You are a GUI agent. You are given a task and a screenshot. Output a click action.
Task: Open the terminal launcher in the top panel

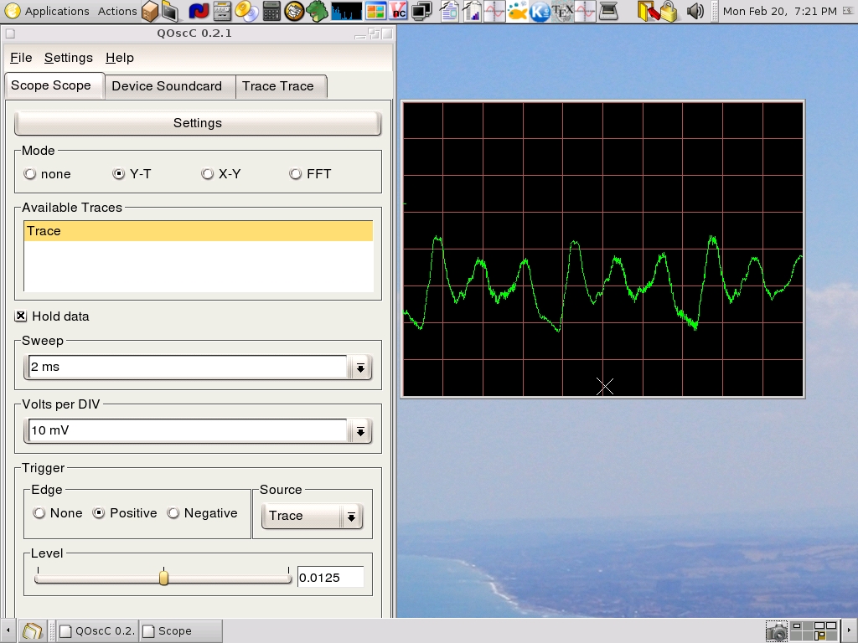(170, 11)
